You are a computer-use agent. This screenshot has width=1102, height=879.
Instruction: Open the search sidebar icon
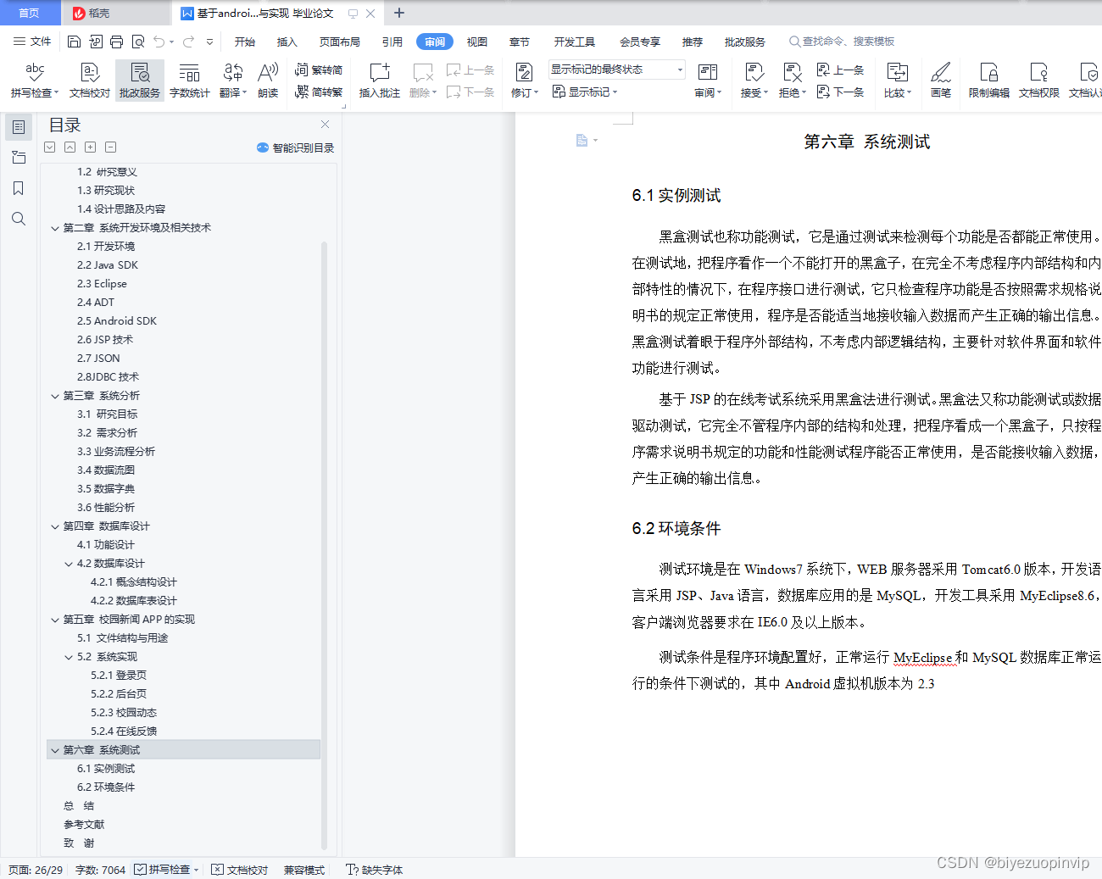pos(19,219)
